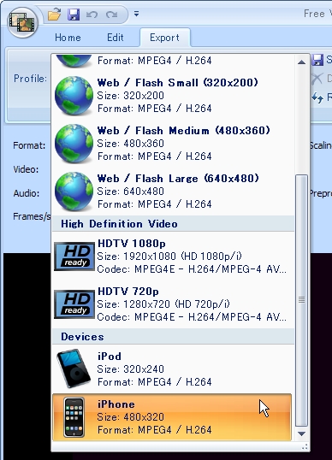
Task: Expand the quick access toolbar customize arrow
Action: 137,14
